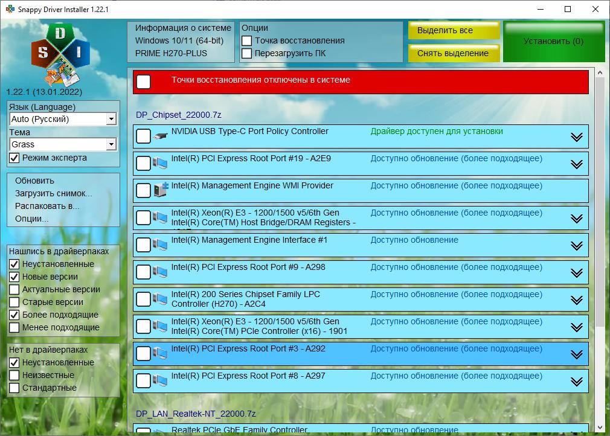
Task: Click the NVIDIA USB Type-C device icon
Action: [160, 136]
